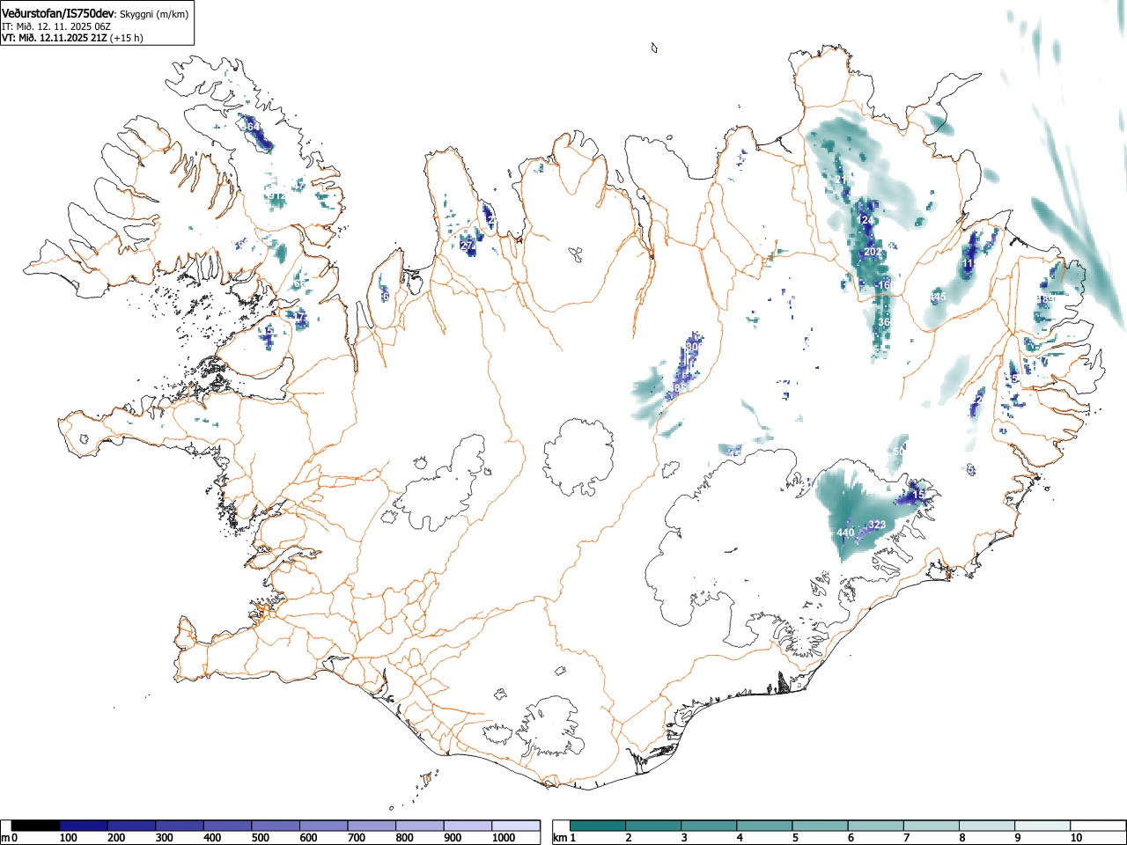
Task: Click the 1000 tick label in meter legend
Action: click(x=504, y=838)
